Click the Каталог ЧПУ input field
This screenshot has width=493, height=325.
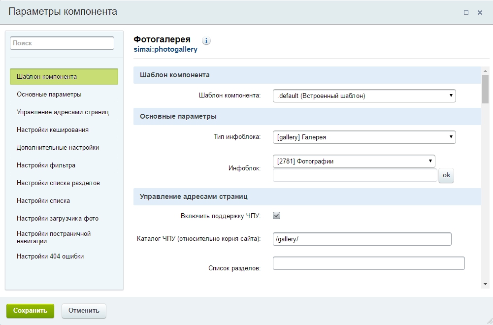pyautogui.click(x=362, y=239)
